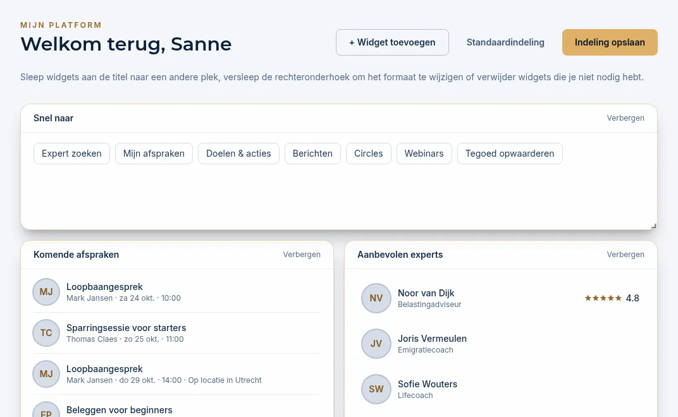Go to Mijn afspraken
Image resolution: width=678 pixels, height=417 pixels.
coord(154,154)
